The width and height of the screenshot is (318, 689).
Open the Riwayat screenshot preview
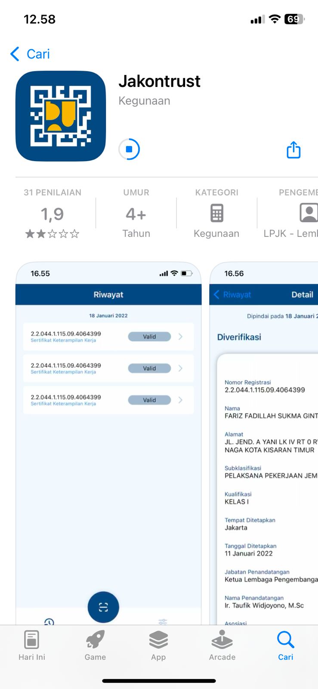(108, 443)
